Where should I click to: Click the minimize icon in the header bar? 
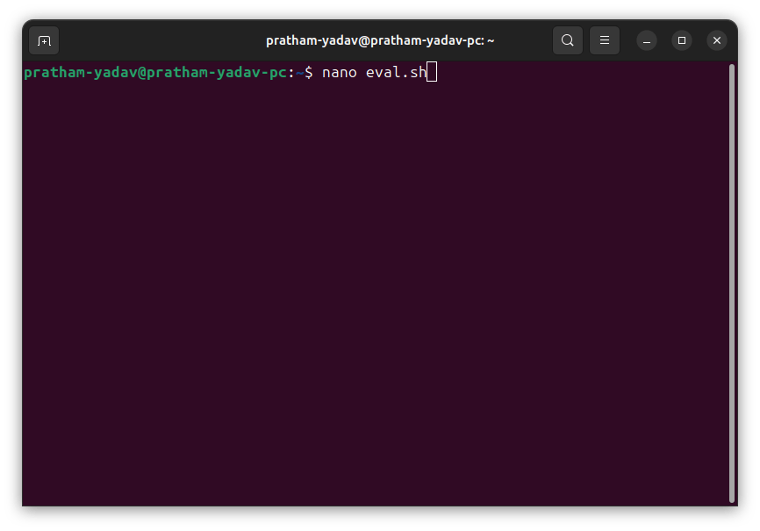pyautogui.click(x=647, y=40)
